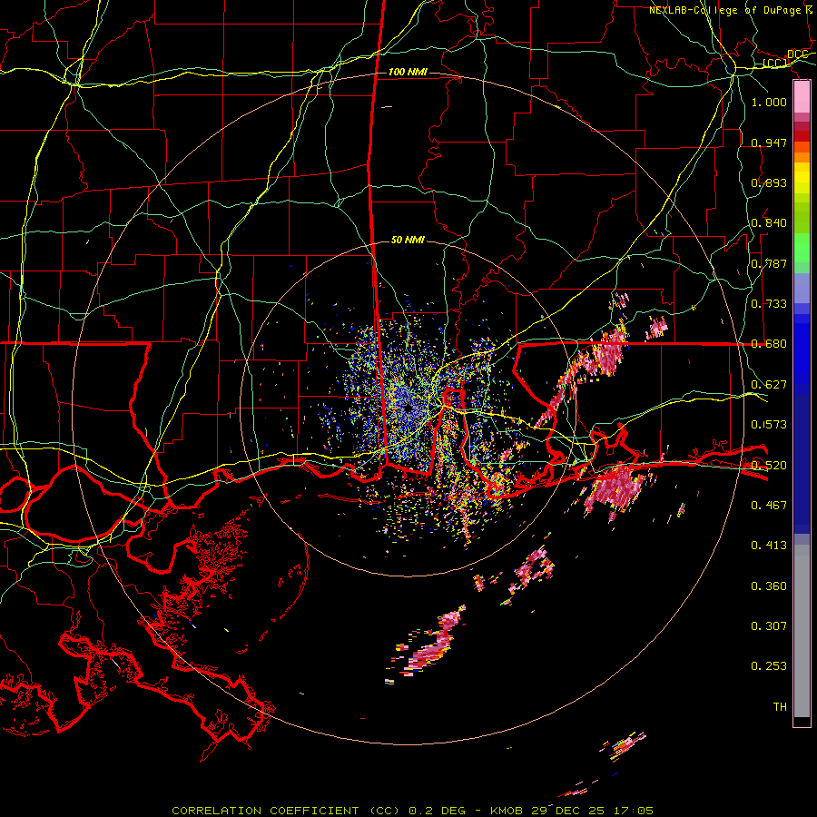Image resolution: width=817 pixels, height=817 pixels.
Task: Click the TH threshold label
Action: [780, 707]
